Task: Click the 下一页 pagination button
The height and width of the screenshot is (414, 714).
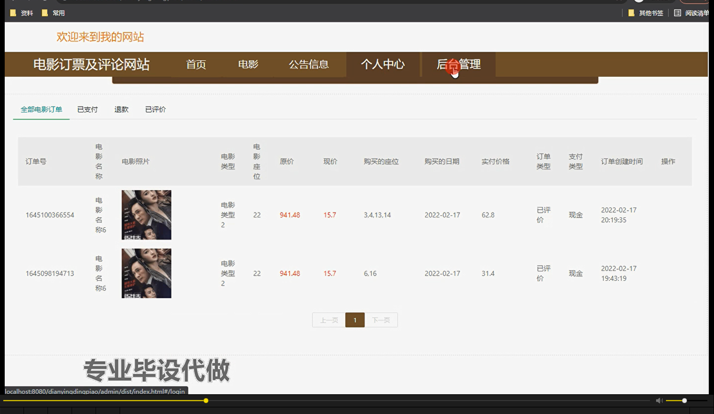Action: 381,320
